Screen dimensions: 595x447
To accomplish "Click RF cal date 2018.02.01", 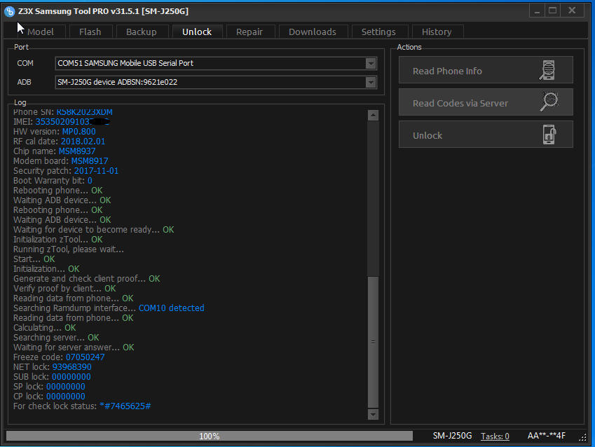I will click(x=83, y=141).
